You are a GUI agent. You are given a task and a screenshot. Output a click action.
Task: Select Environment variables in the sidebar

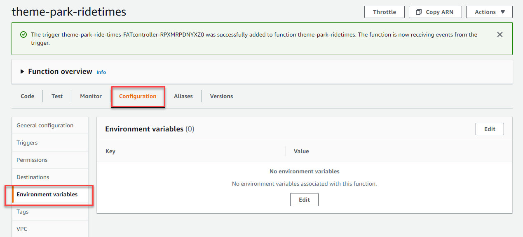47,194
